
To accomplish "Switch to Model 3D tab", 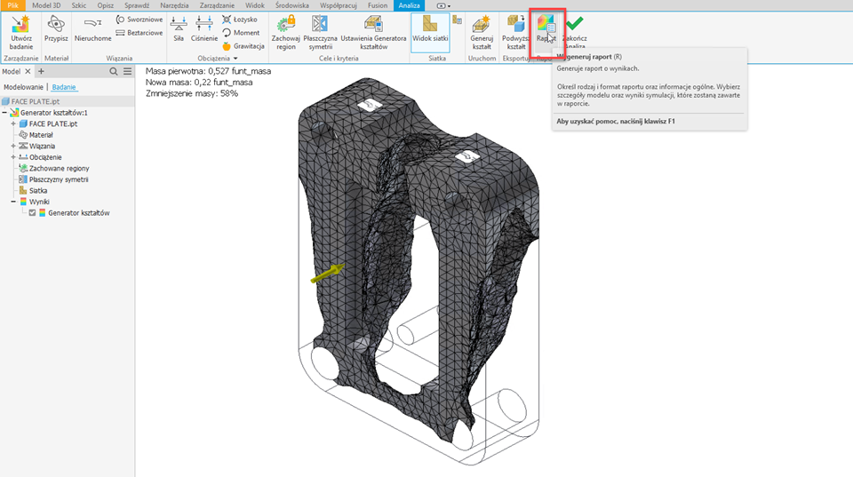I will pos(46,5).
